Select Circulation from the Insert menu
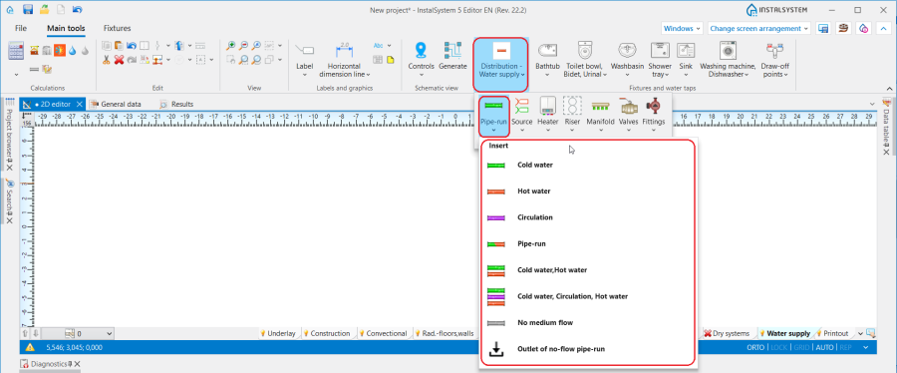 click(588, 217)
